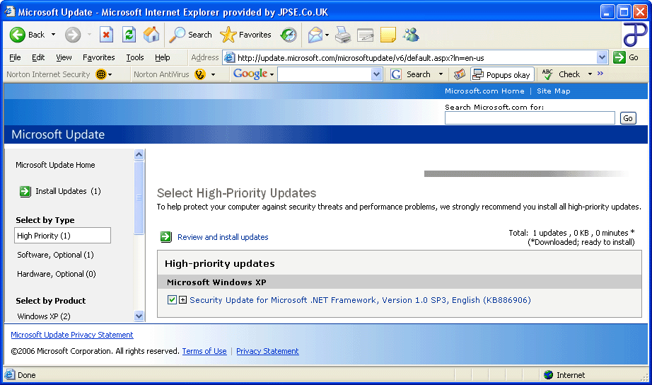Select Windows XP (2) product filter
652x385 pixels.
tap(44, 316)
